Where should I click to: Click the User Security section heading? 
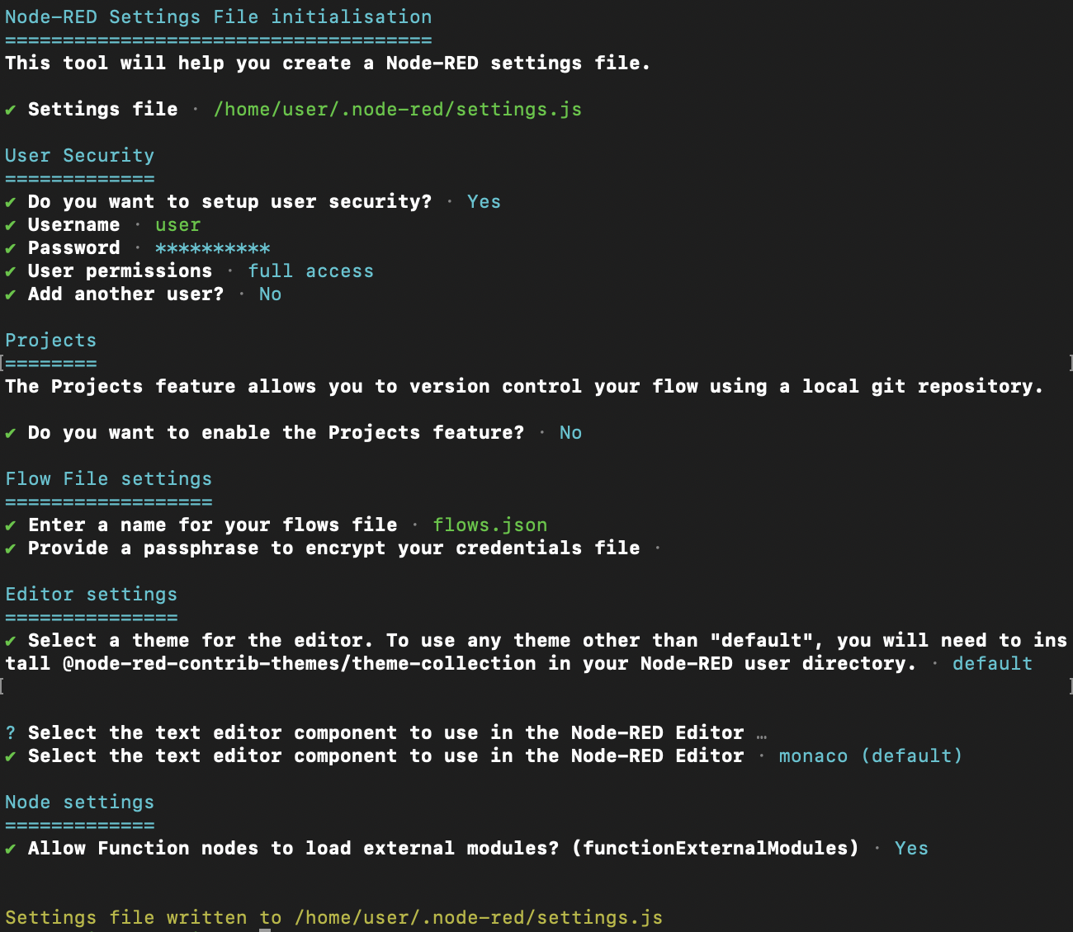[x=79, y=156]
